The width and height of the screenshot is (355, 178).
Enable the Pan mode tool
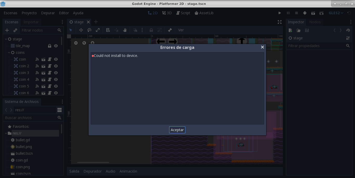pos(125,30)
